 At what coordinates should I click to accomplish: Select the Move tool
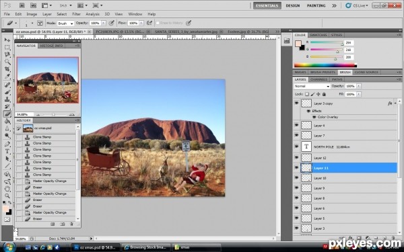click(7, 40)
